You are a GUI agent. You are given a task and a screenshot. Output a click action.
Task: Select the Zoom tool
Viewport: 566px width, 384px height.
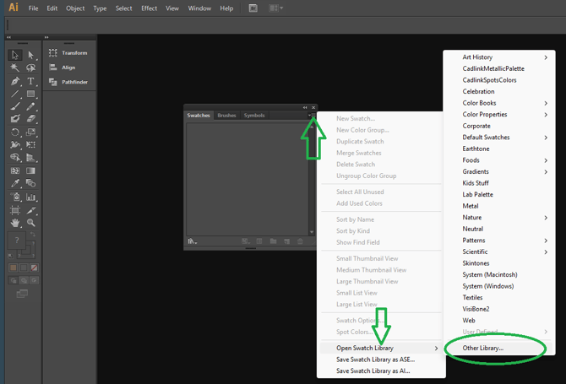pyautogui.click(x=31, y=222)
